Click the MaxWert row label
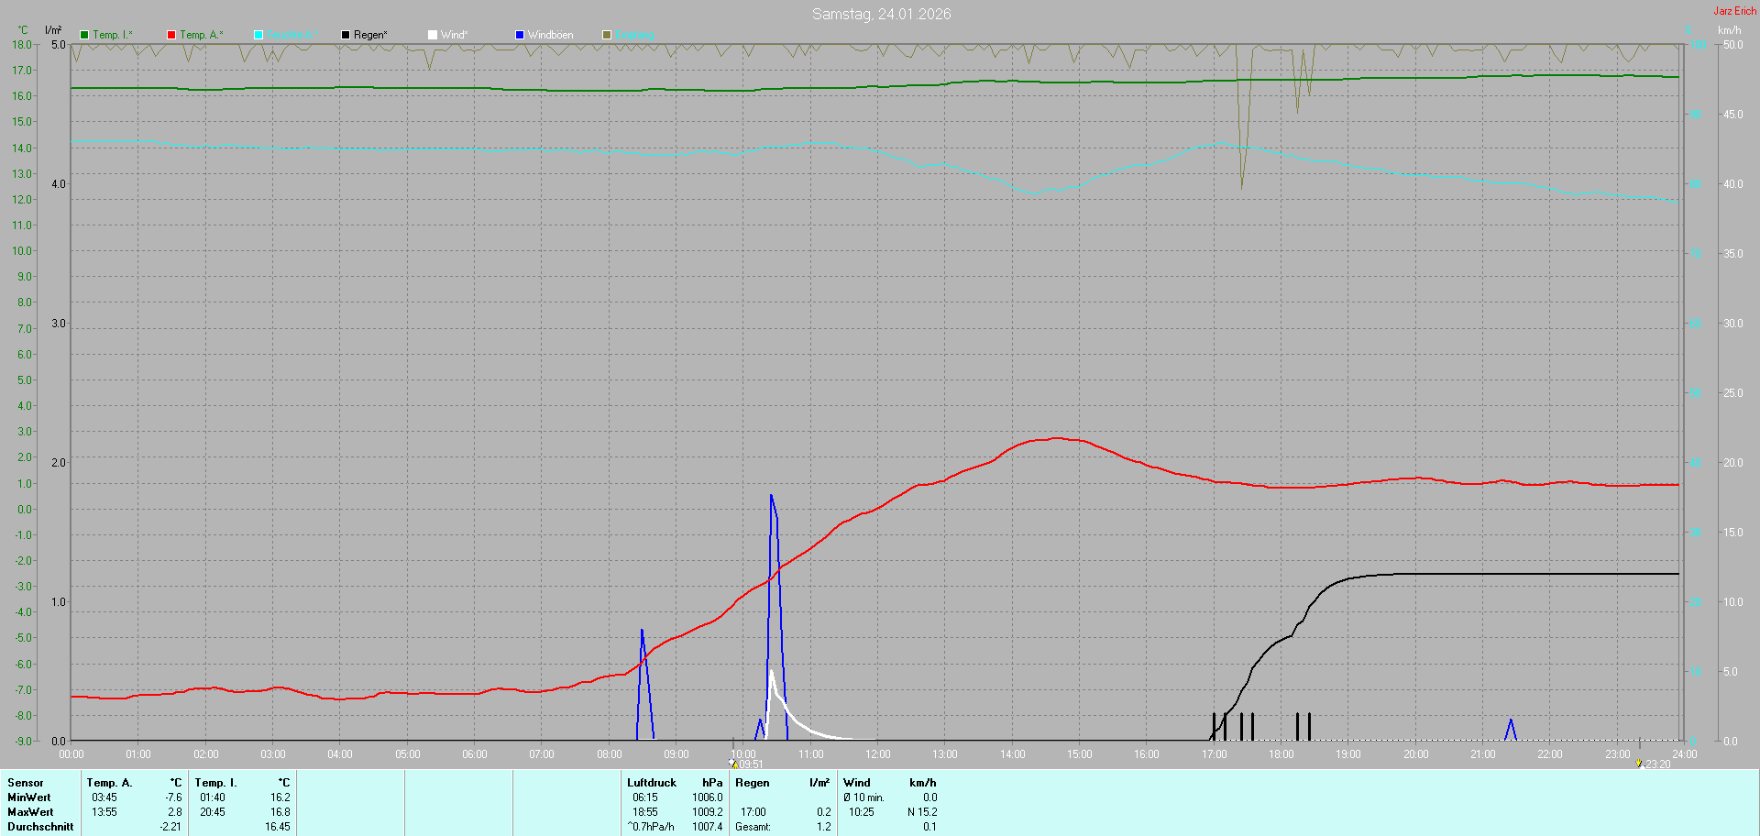The image size is (1760, 836). (x=30, y=812)
